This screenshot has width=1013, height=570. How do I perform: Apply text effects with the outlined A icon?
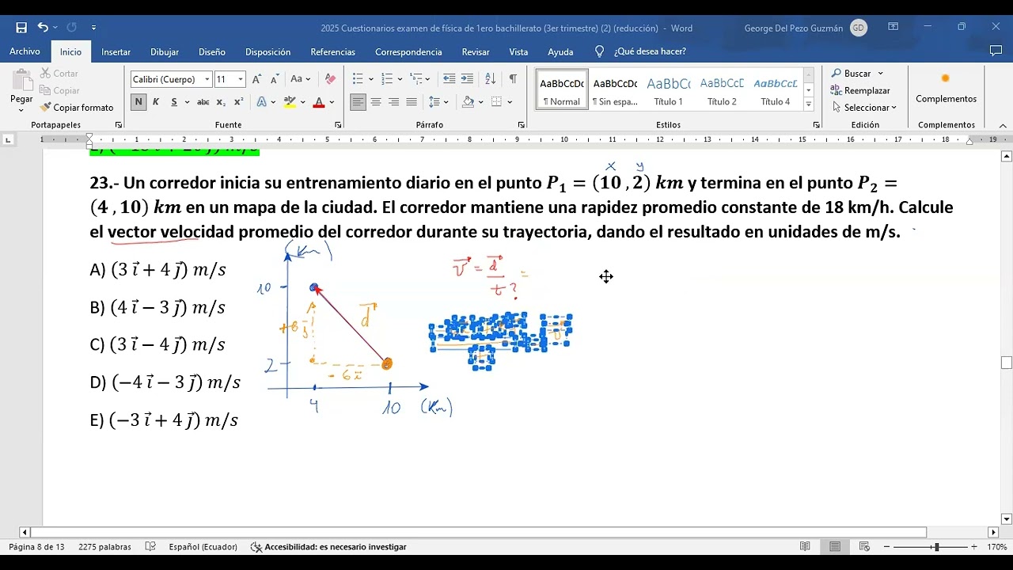pyautogui.click(x=262, y=102)
